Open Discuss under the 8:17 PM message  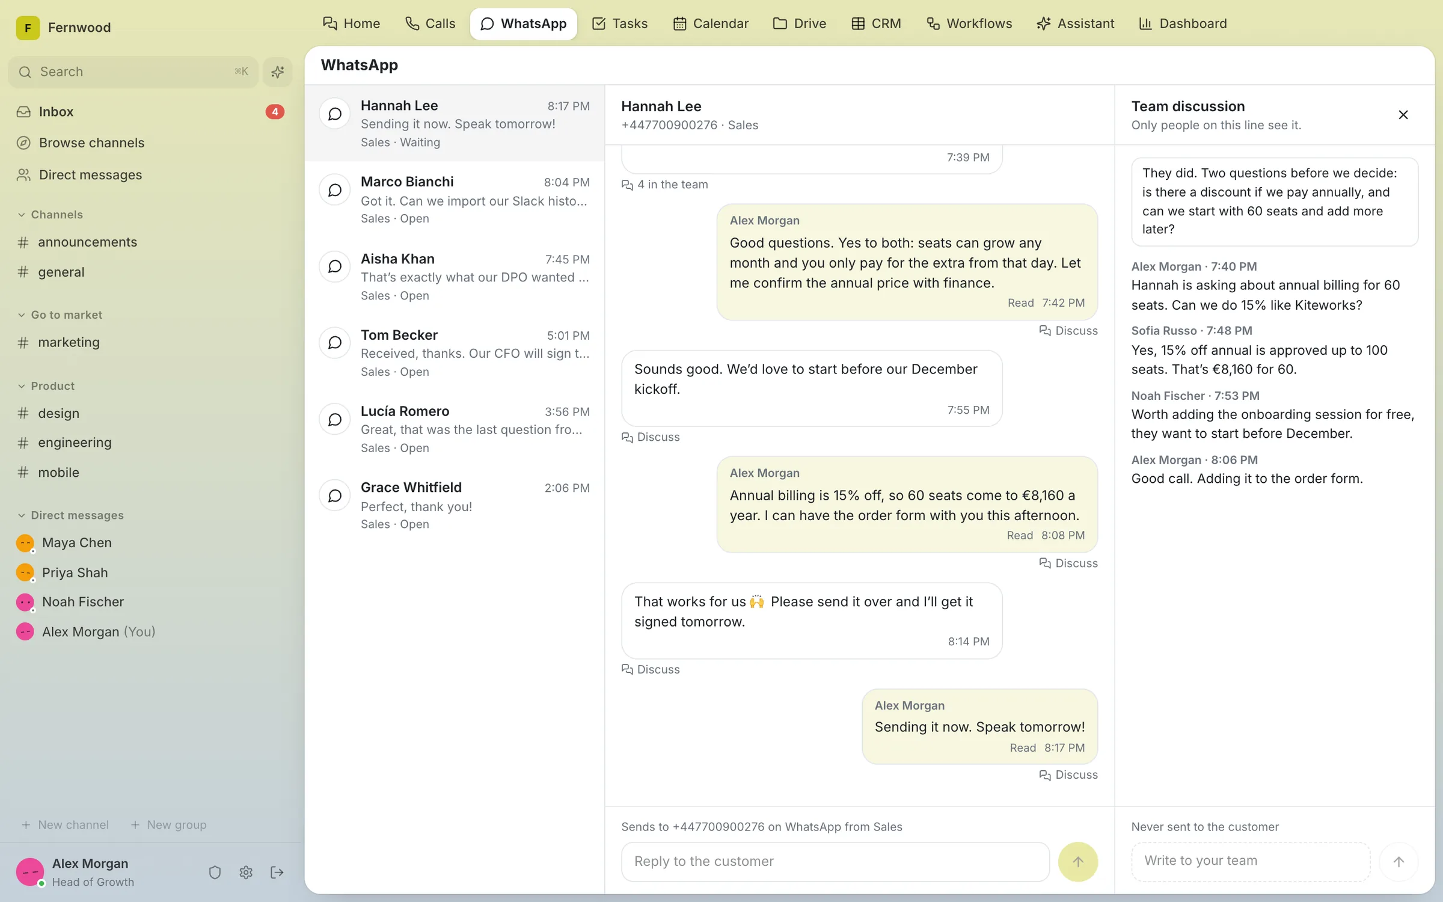point(1068,775)
